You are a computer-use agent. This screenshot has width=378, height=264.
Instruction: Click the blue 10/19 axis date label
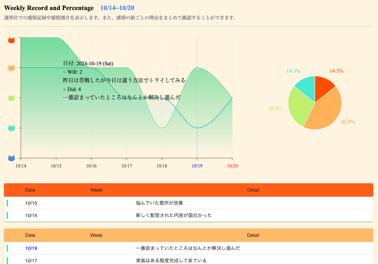click(197, 166)
